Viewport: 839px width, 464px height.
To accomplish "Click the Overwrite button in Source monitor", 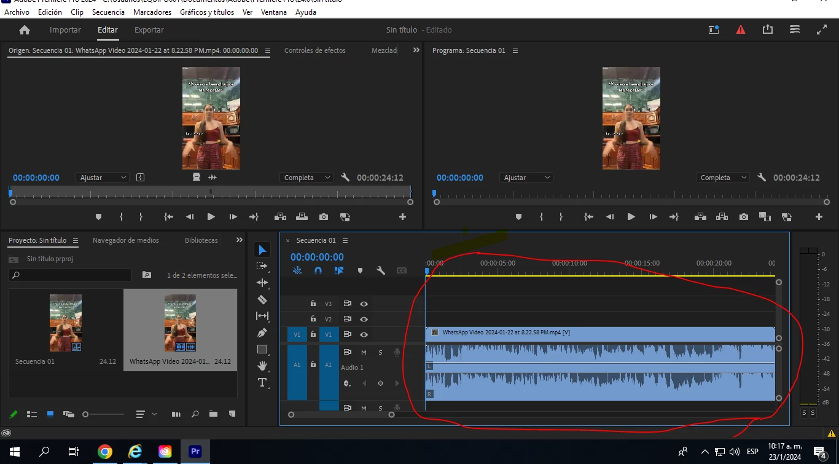I will [302, 217].
